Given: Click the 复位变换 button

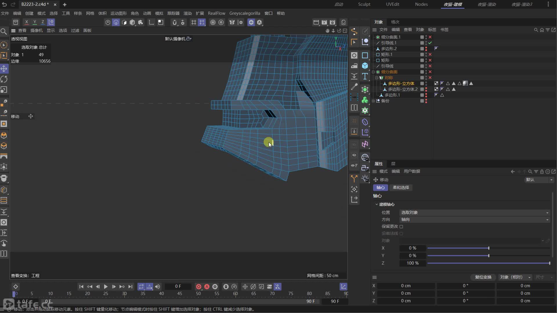Looking at the screenshot, I should click(483, 277).
